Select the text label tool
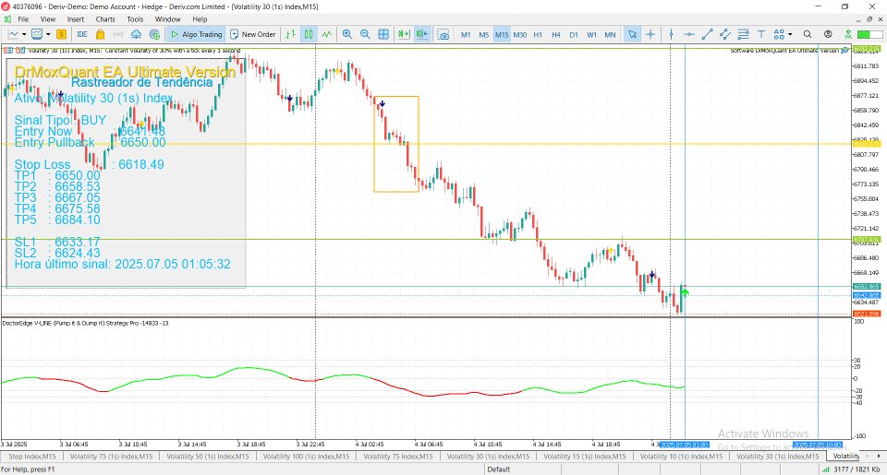Screen dimensions: 887x475 point(761,34)
